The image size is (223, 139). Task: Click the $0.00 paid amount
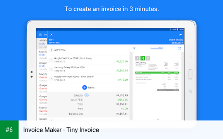tap(124, 108)
